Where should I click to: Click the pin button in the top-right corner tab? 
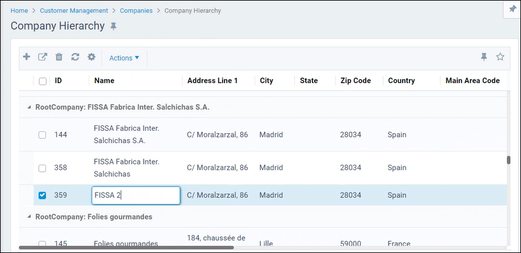tap(513, 9)
